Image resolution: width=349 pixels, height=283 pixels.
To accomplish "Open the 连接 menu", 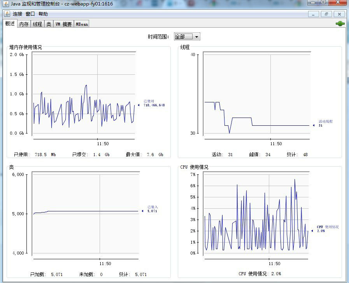I will [x=18, y=14].
